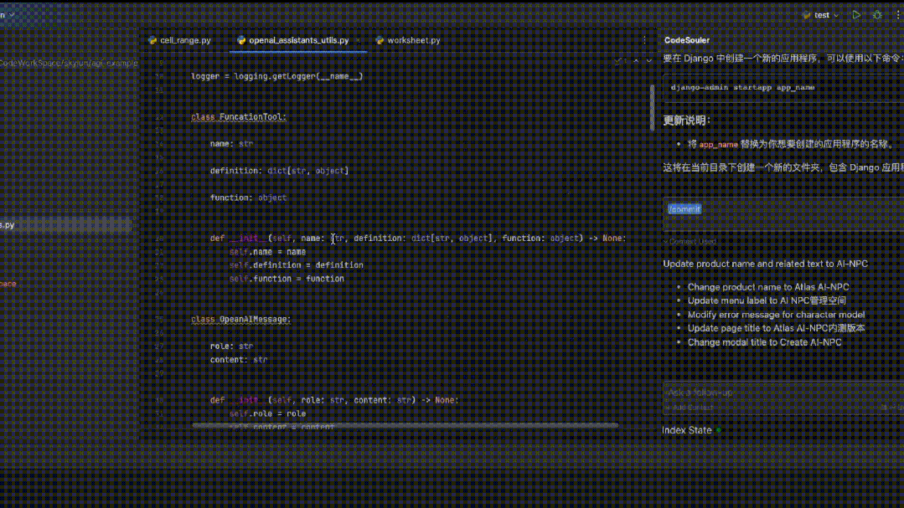Click the editor vertical scrollbar thumb

653,108
